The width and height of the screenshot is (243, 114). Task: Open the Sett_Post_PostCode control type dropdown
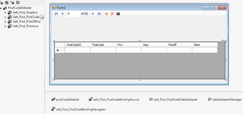point(43,17)
